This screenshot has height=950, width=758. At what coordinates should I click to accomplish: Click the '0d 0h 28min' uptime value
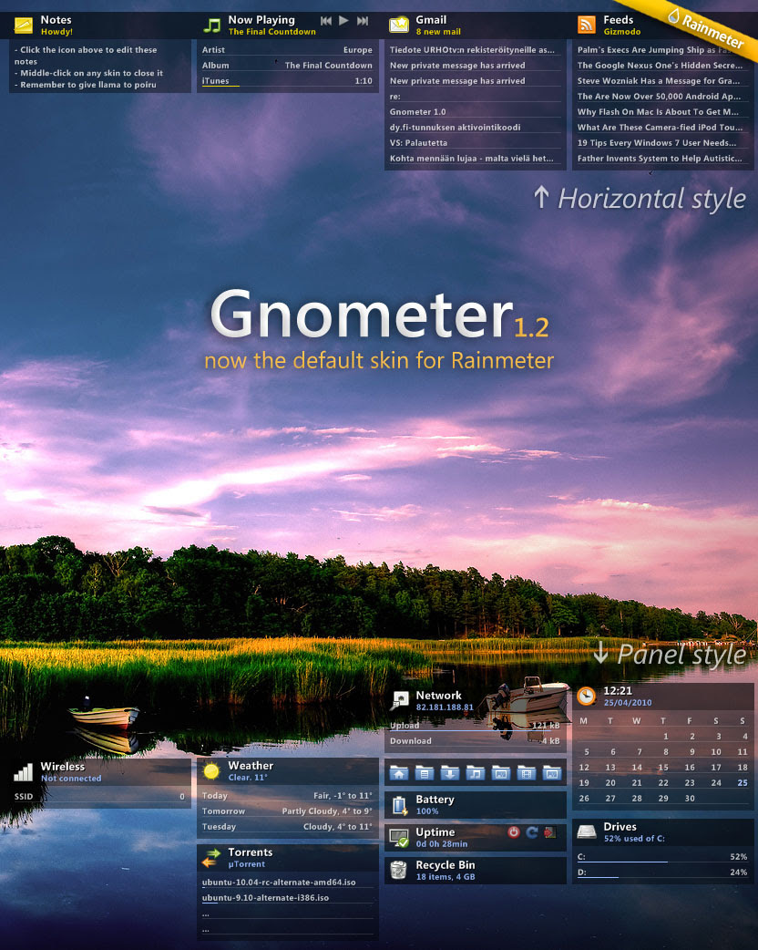[441, 844]
